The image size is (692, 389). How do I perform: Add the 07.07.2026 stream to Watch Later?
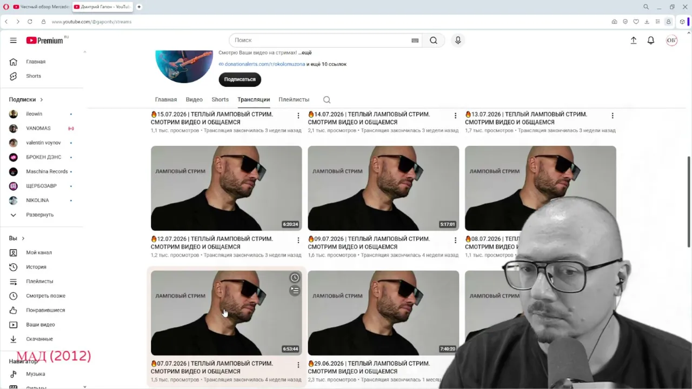(295, 278)
